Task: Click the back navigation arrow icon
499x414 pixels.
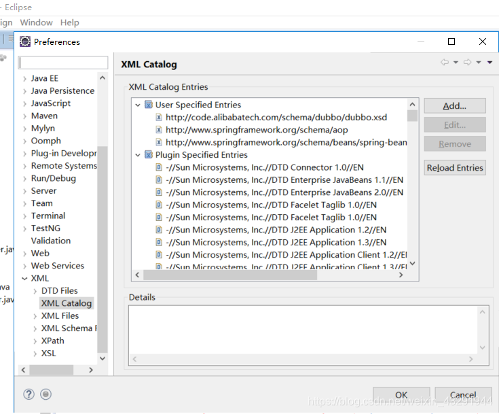Action: coord(445,62)
